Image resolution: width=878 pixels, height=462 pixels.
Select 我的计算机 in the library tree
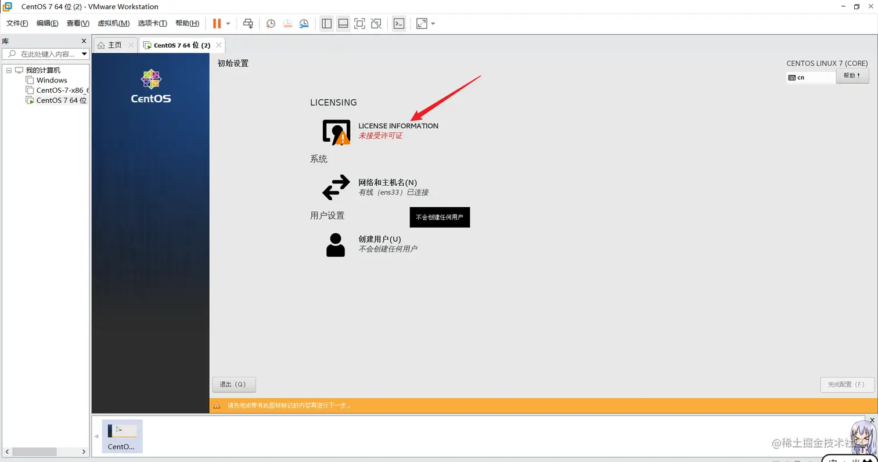click(x=43, y=70)
